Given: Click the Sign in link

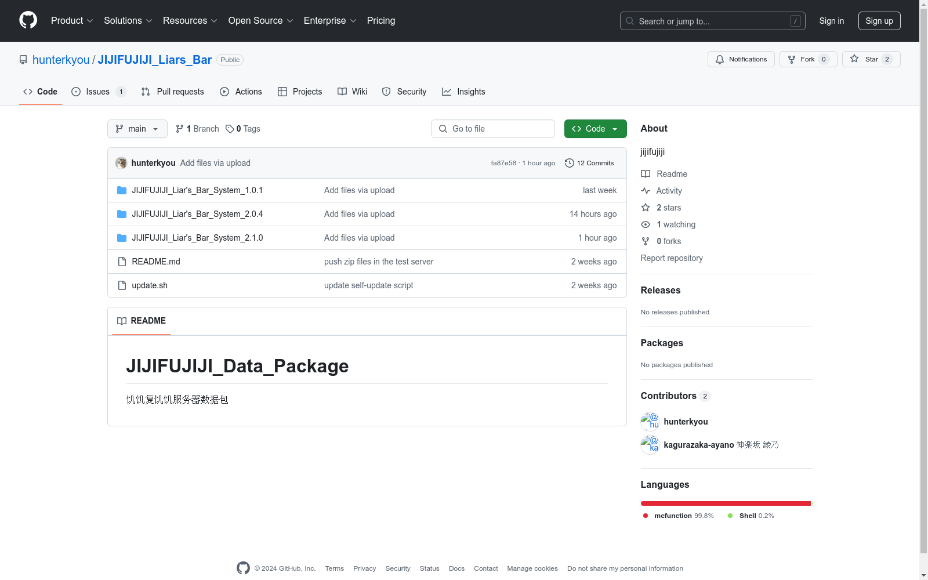Looking at the screenshot, I should [x=832, y=21].
